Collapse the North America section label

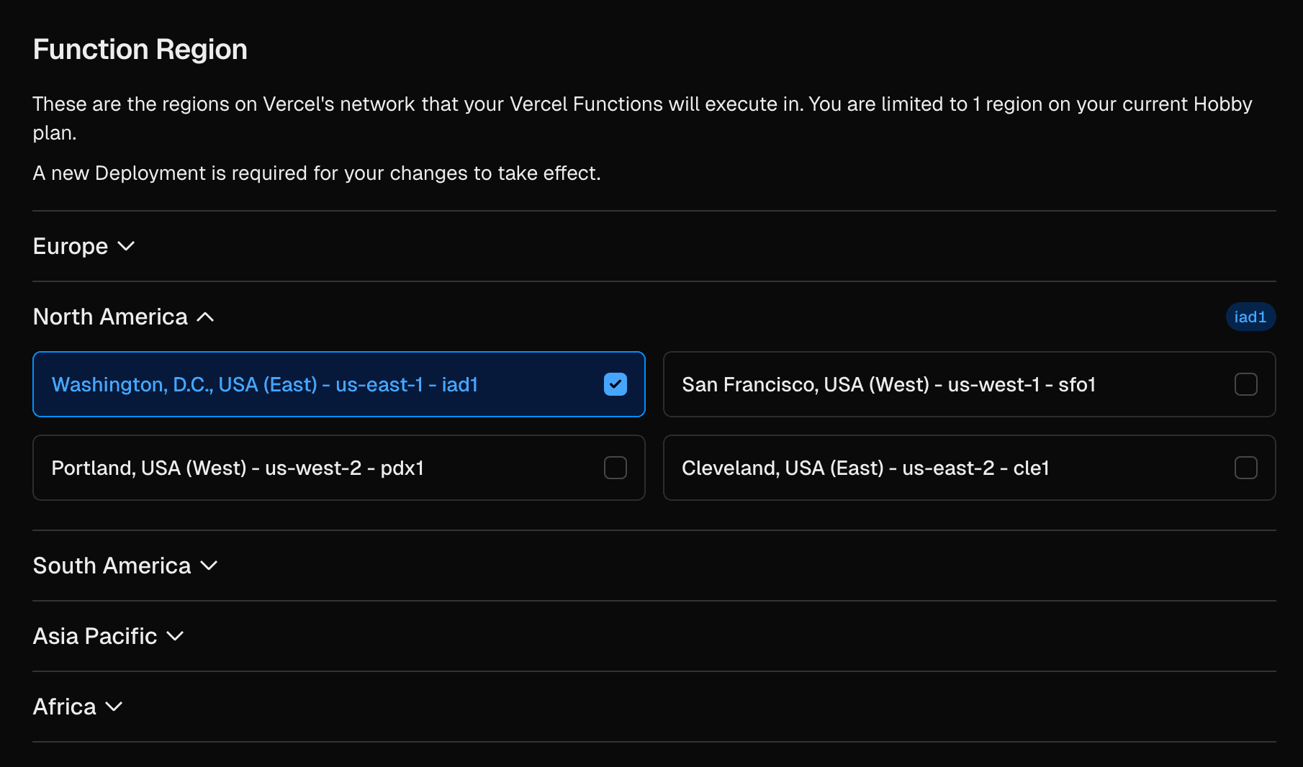coord(110,317)
